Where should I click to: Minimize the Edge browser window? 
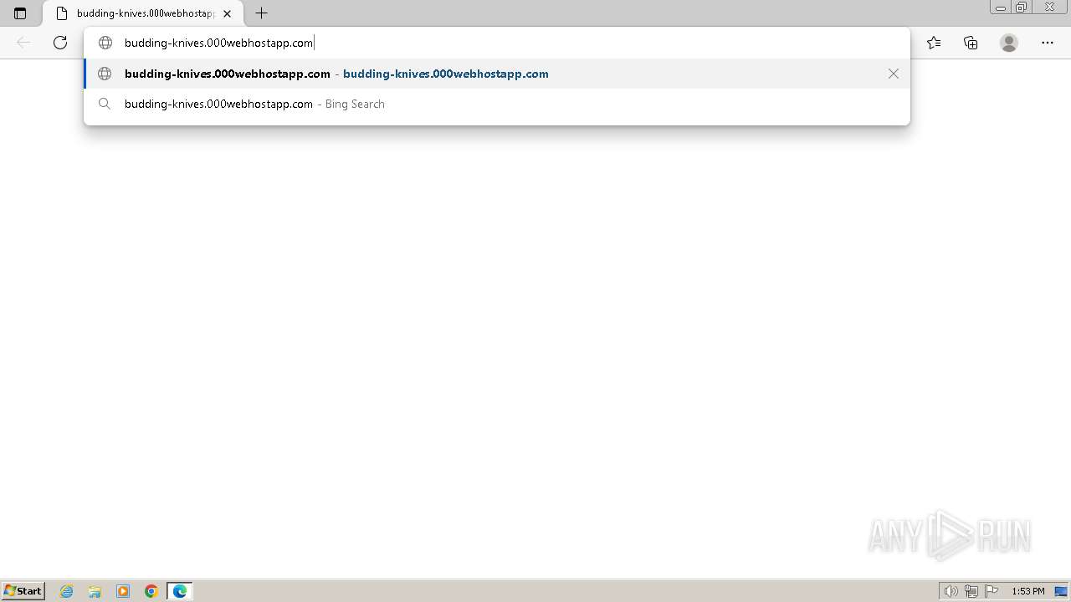pyautogui.click(x=1001, y=8)
